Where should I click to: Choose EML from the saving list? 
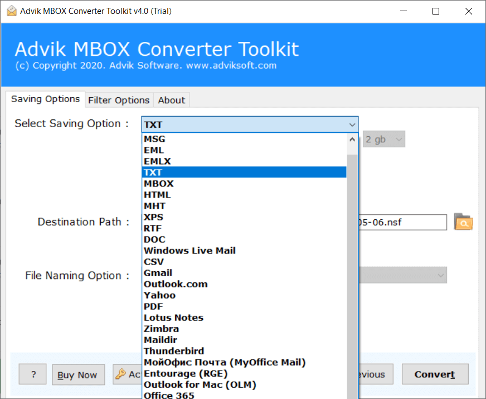(244, 150)
